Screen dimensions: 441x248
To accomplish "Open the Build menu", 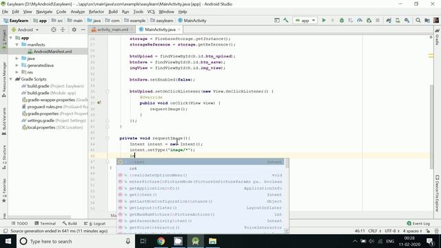I will click(x=113, y=12).
